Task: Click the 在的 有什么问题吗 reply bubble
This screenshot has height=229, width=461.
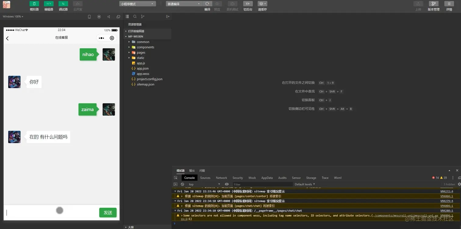Action: [48, 137]
